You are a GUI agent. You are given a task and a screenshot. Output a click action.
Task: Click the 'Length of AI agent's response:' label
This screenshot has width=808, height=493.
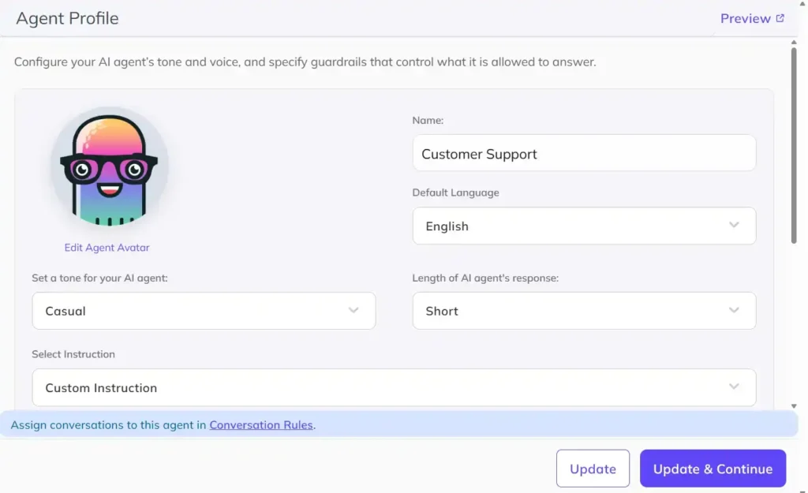tap(485, 278)
